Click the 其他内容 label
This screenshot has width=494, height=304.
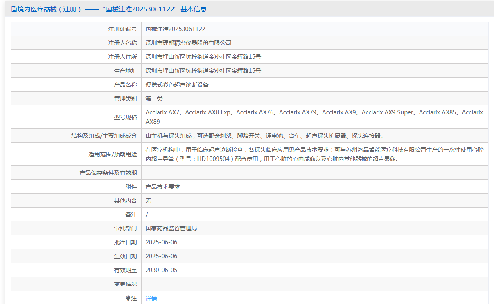[125, 201]
